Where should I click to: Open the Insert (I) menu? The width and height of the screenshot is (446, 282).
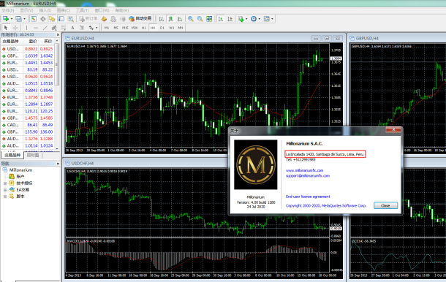pyautogui.click(x=45, y=10)
